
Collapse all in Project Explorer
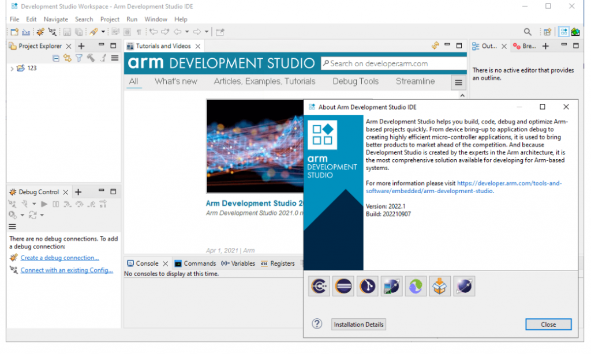click(56, 58)
